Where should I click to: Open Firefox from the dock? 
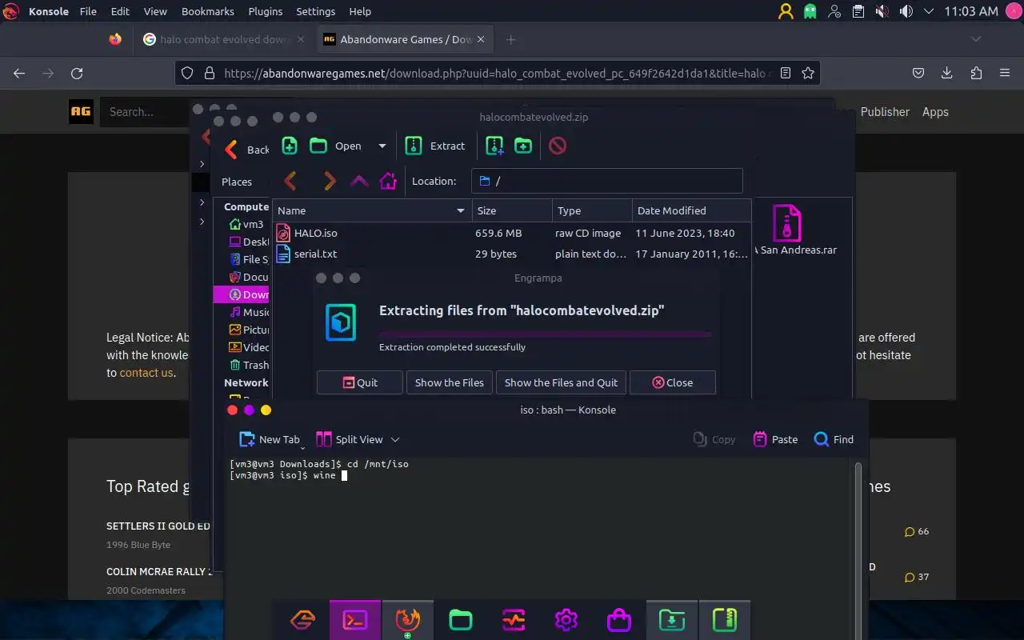[407, 620]
